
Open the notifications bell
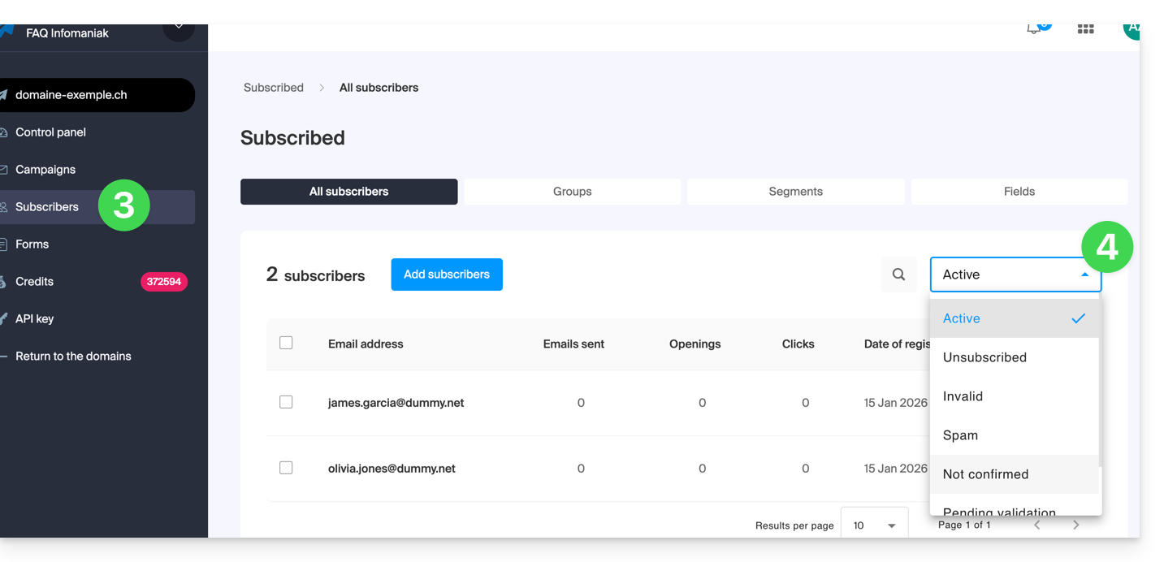1034,29
